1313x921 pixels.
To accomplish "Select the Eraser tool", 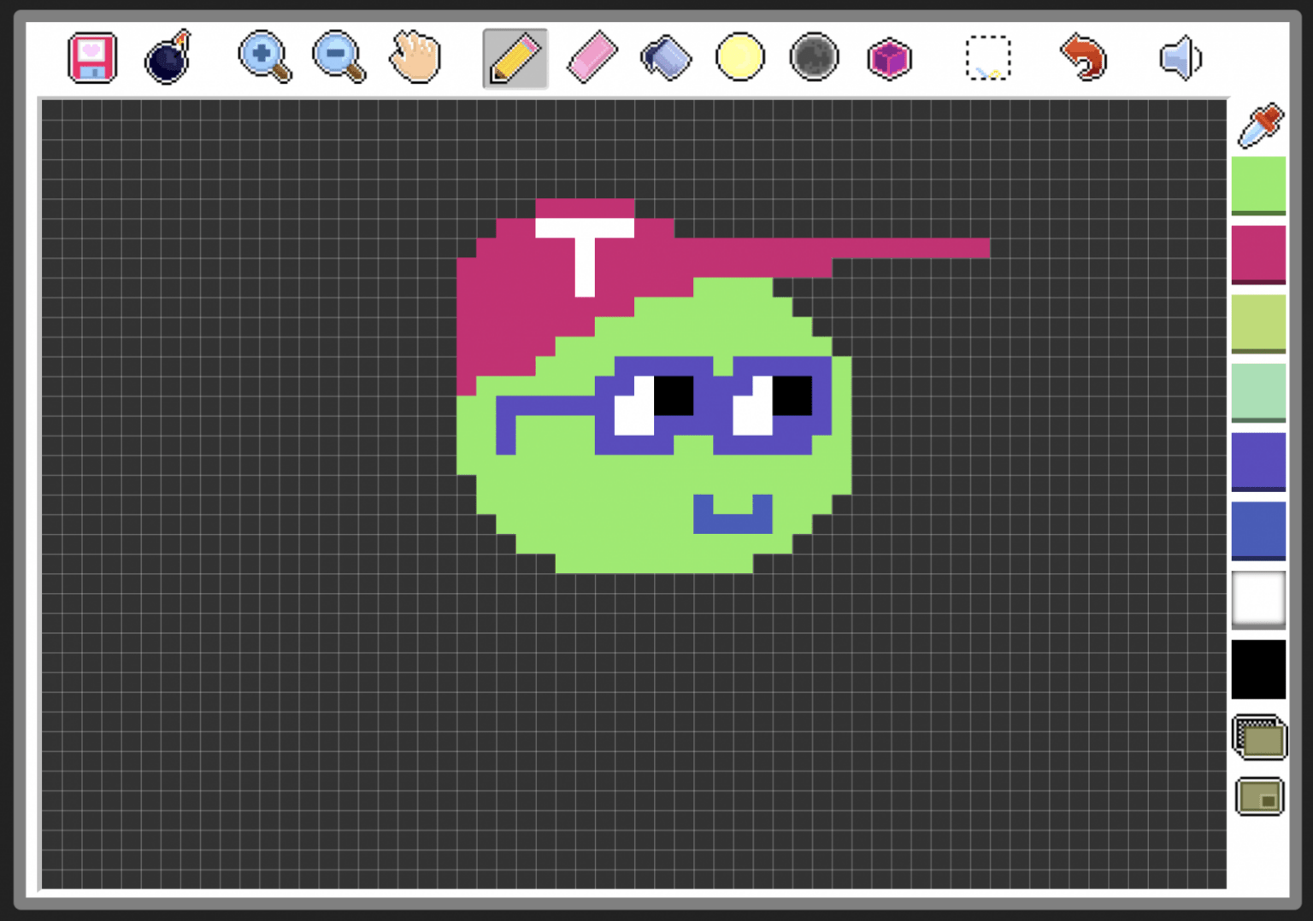I will pos(590,57).
